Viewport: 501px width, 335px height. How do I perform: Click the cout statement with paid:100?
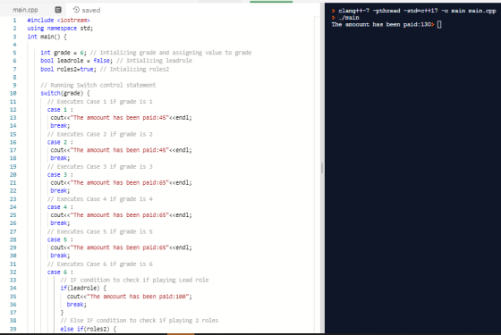click(130, 297)
